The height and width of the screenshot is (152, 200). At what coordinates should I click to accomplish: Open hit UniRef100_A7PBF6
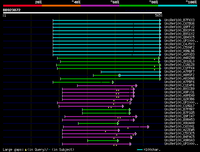179,82
